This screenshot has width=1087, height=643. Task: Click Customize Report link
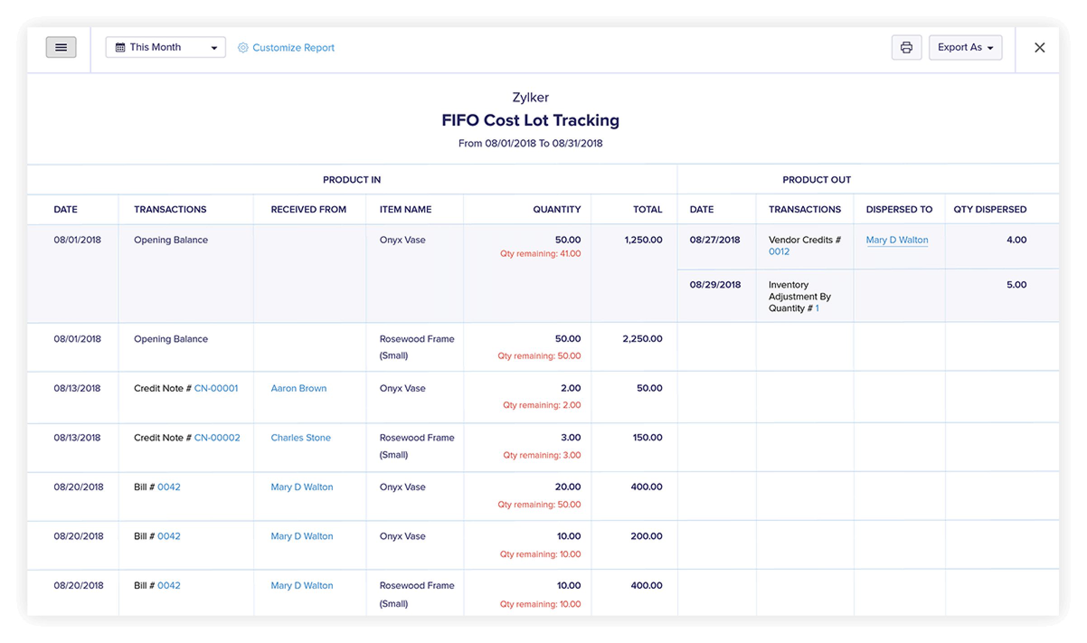[286, 47]
